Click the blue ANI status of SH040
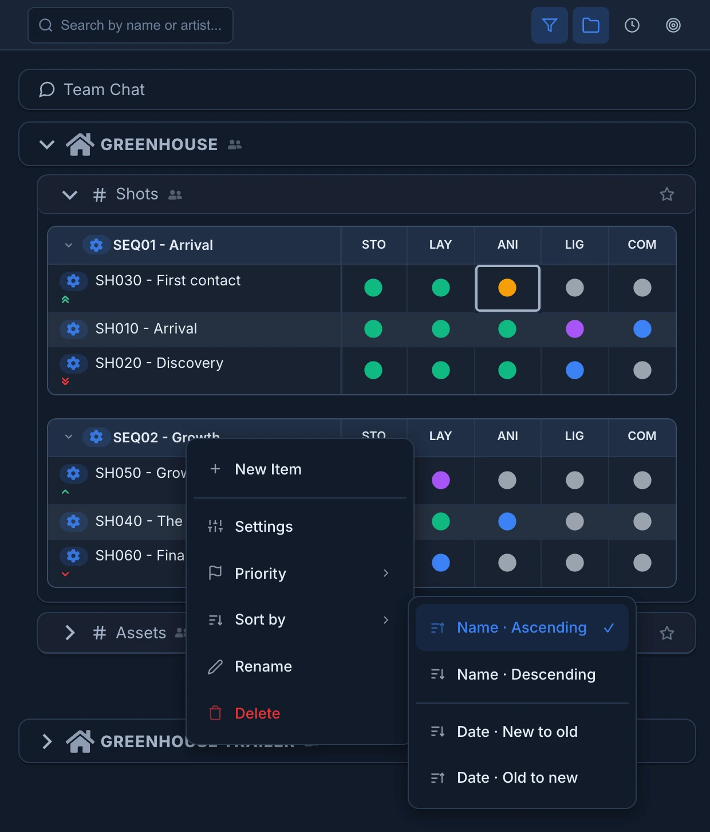 (507, 521)
